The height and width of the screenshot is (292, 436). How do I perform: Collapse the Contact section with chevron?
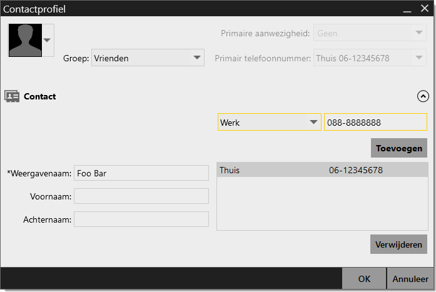coord(423,96)
